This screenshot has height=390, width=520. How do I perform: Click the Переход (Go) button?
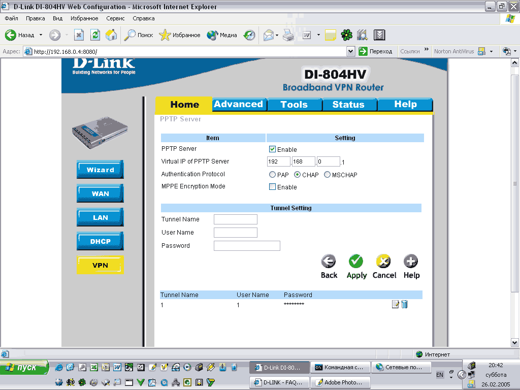point(376,51)
